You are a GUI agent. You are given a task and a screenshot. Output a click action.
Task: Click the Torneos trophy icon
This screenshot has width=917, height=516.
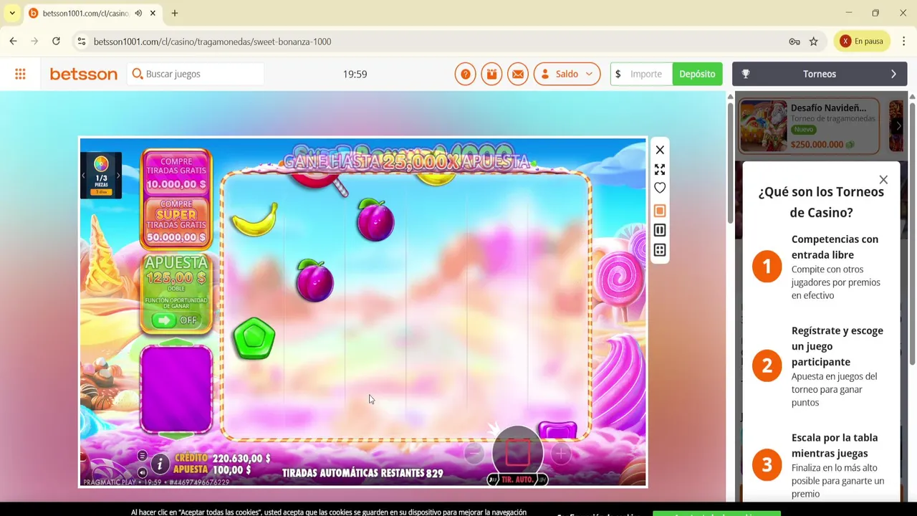pos(746,74)
